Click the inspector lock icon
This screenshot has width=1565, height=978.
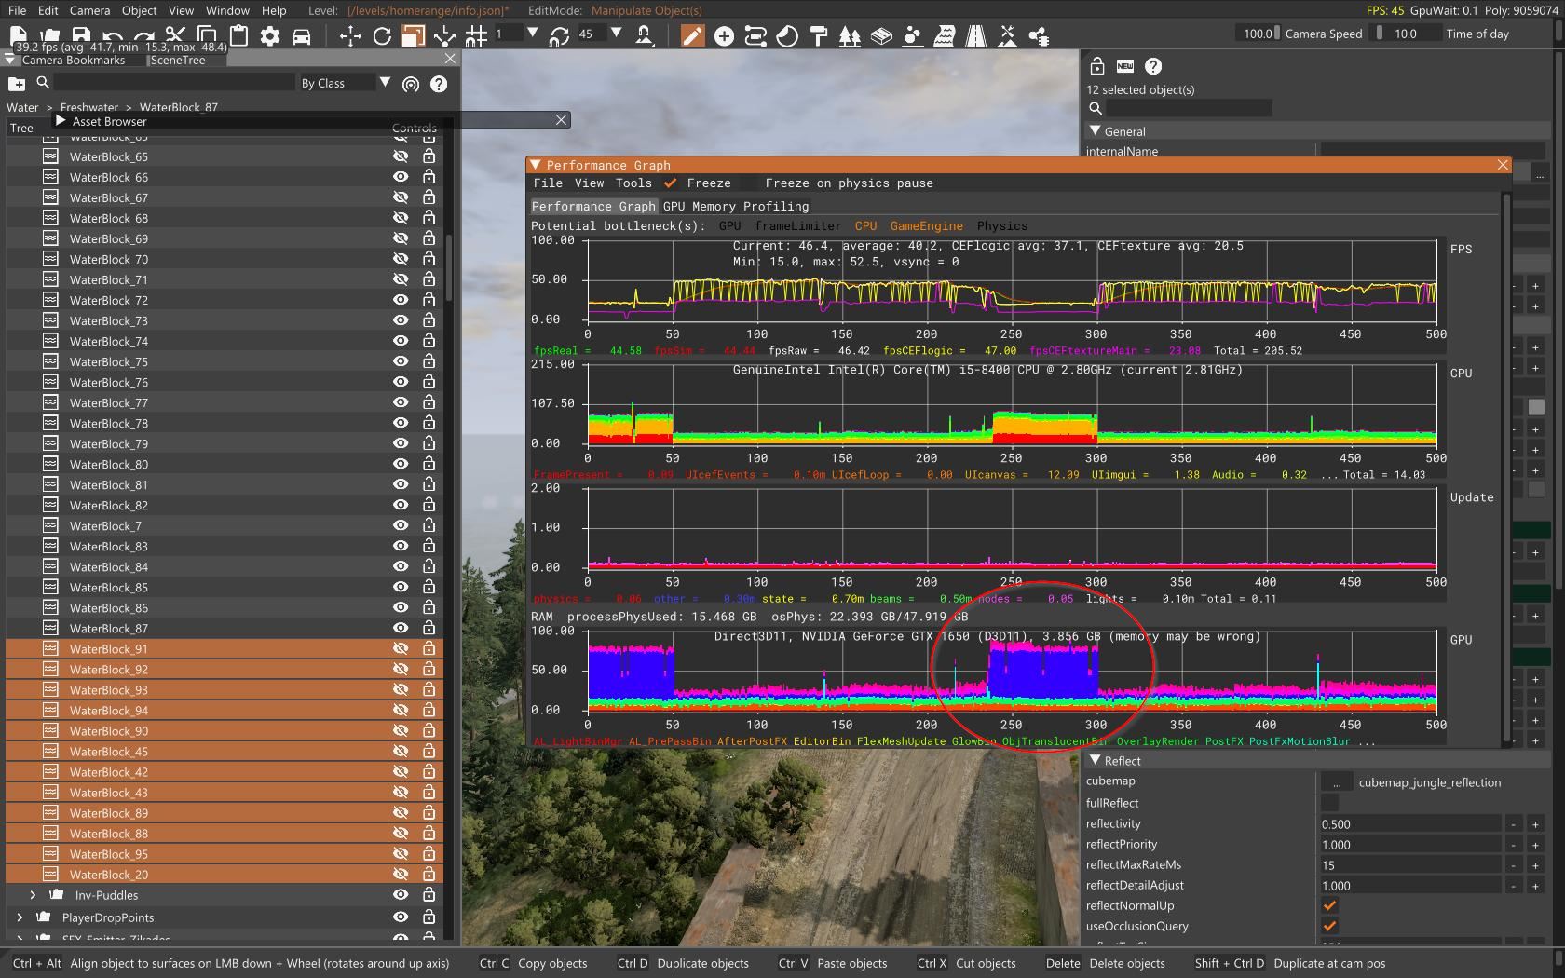[x=1096, y=66]
